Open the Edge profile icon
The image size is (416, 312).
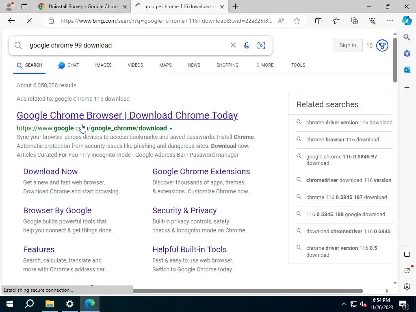click(x=10, y=6)
